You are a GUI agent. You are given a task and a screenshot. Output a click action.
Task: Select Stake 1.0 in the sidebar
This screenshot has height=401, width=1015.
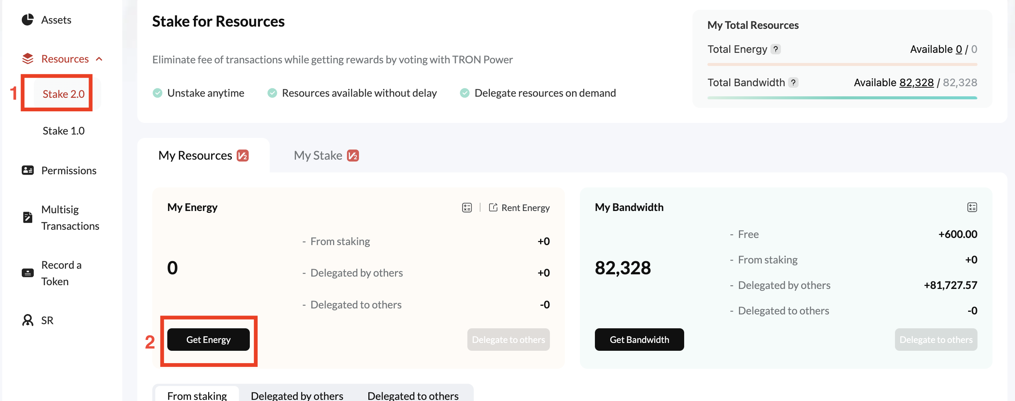click(x=63, y=131)
